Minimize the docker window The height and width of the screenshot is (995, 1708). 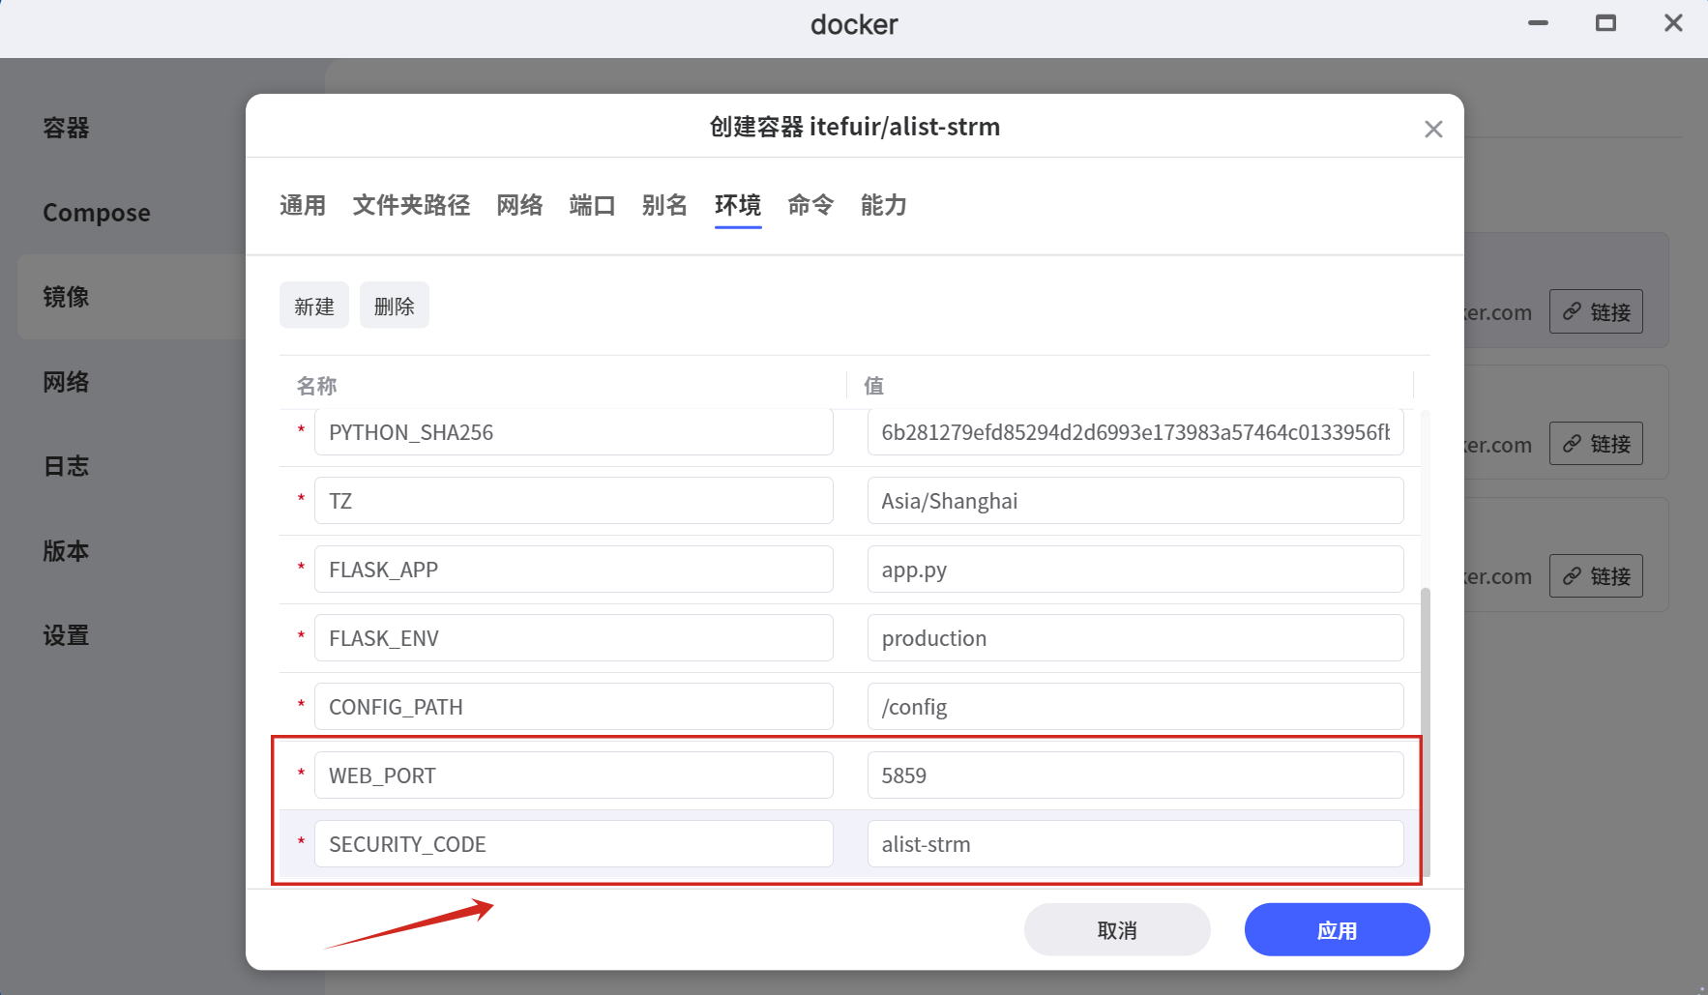pos(1538,23)
